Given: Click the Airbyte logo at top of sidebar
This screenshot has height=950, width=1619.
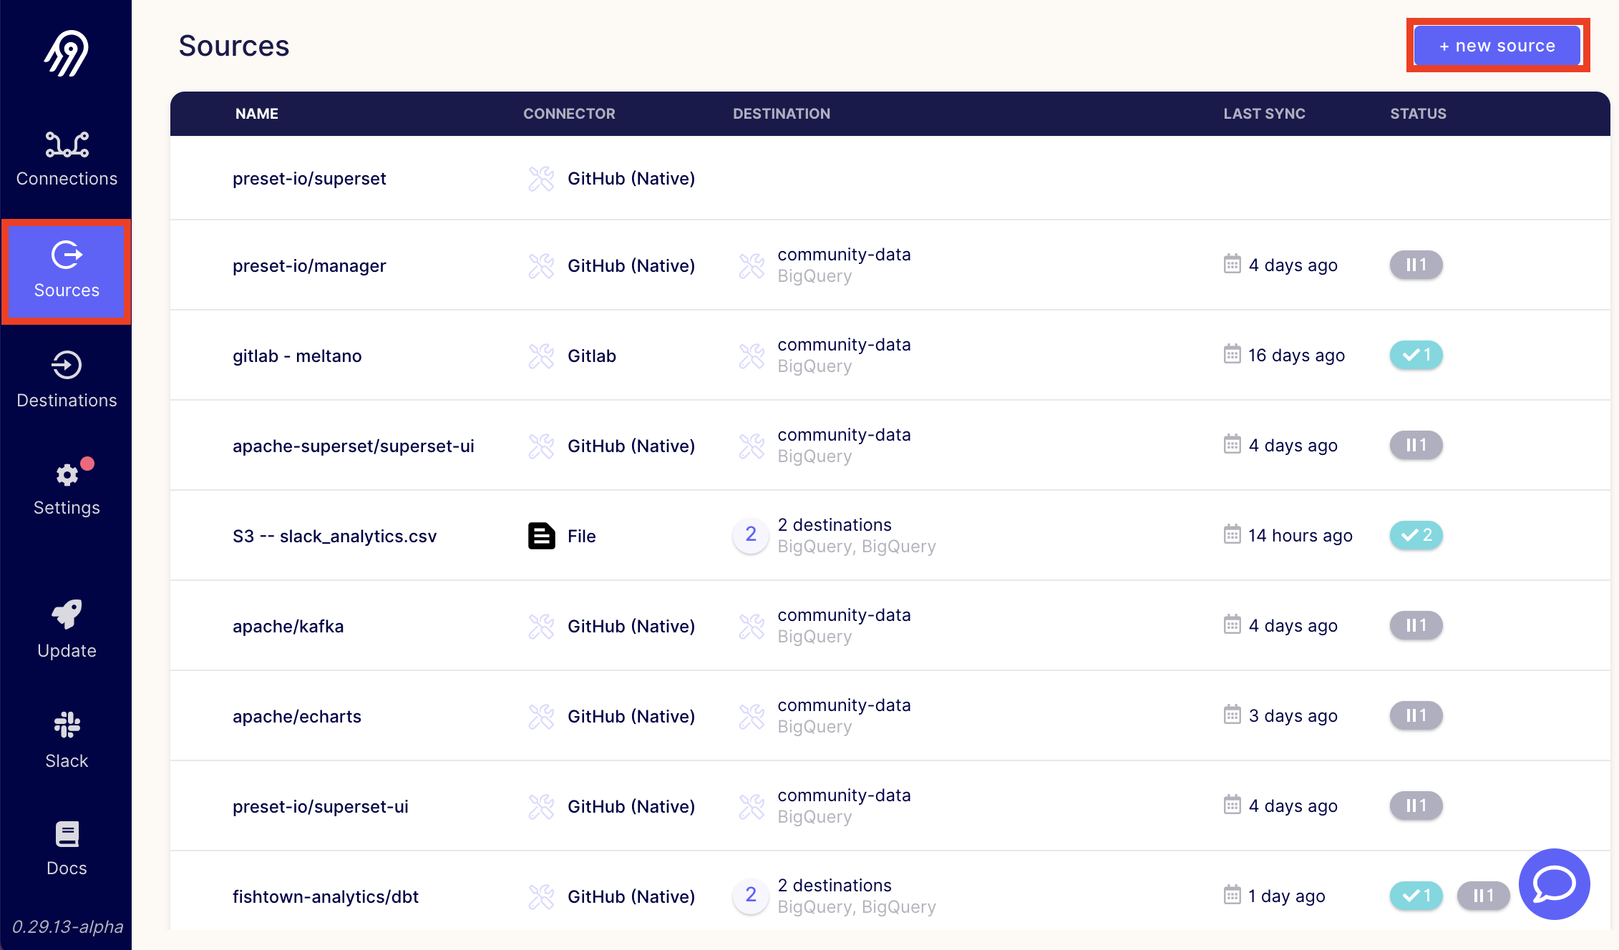Looking at the screenshot, I should (x=66, y=52).
